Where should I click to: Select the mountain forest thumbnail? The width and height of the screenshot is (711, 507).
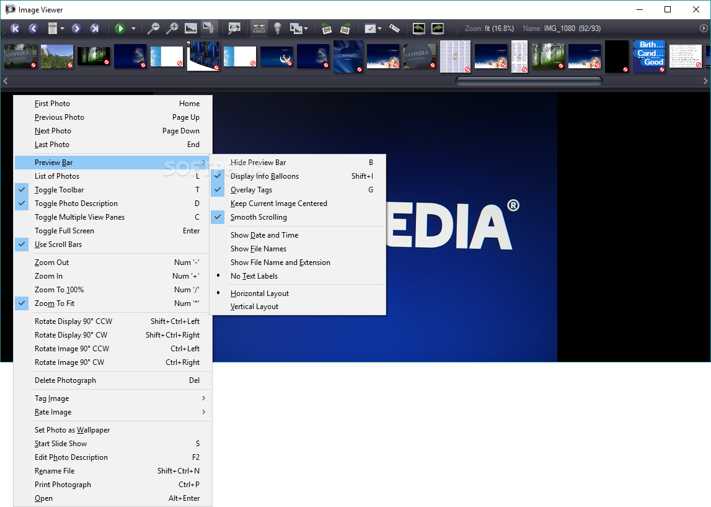click(x=56, y=56)
